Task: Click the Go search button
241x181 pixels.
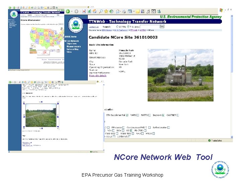Action: coord(162,26)
